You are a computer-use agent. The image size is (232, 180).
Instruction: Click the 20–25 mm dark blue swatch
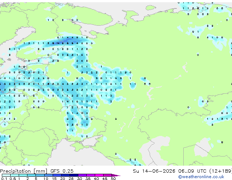click(66, 175)
